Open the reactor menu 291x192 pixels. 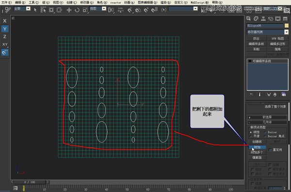pos(115,2)
